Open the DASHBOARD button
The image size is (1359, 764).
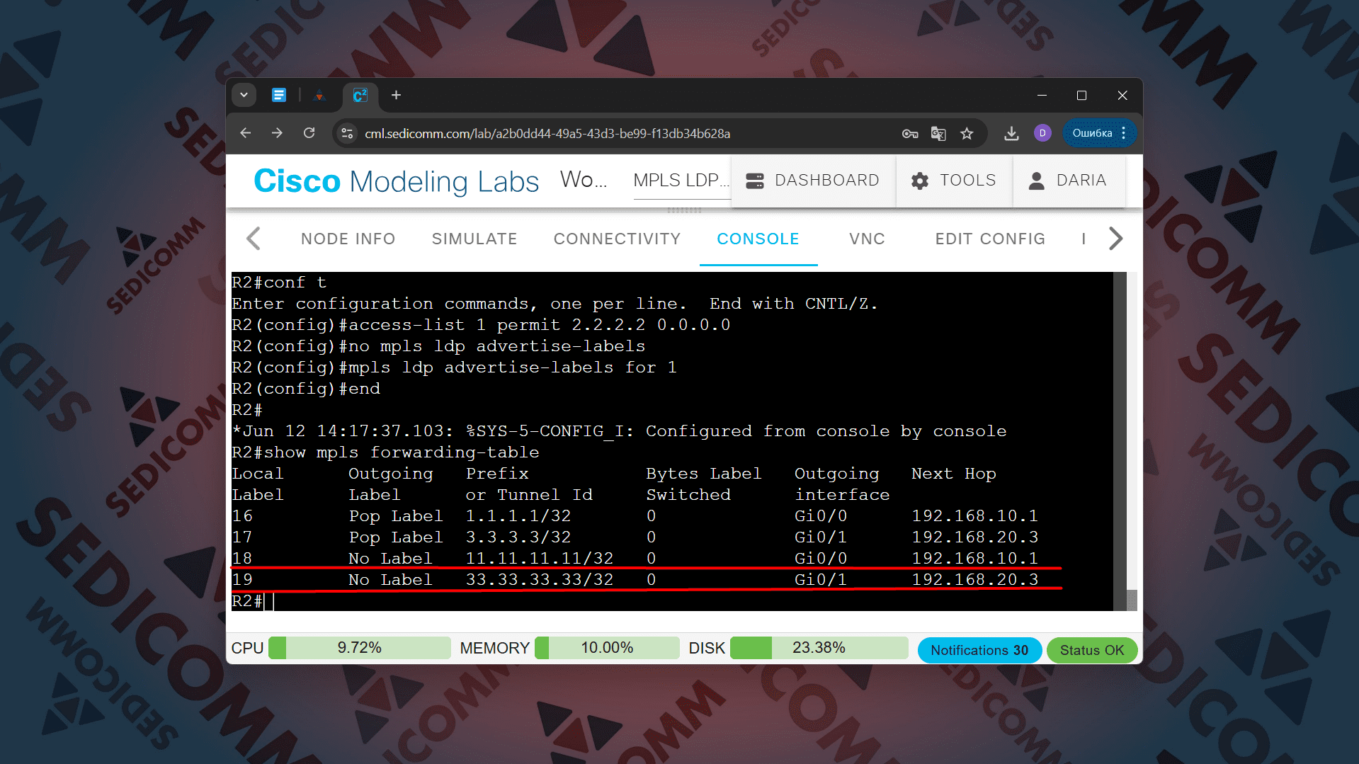coord(813,181)
